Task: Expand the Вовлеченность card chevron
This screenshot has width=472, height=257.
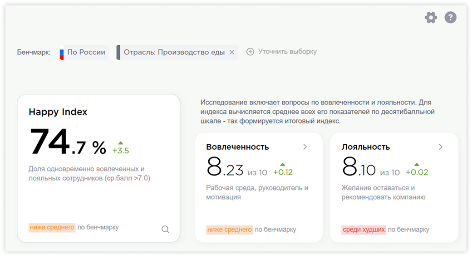Action: [305, 147]
